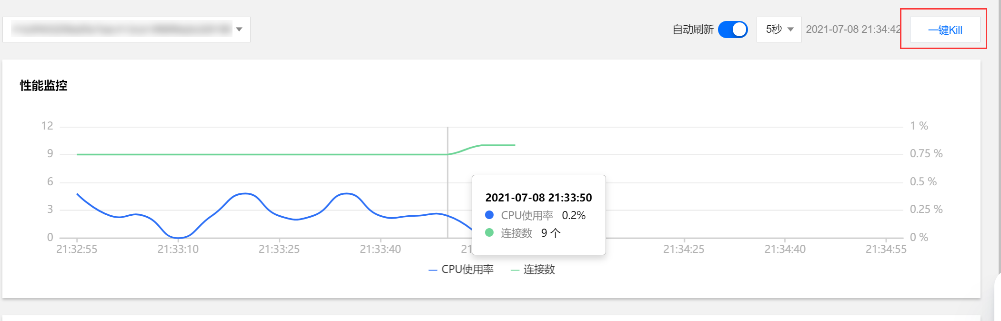Click the 0.75 % right axis label

coord(926,153)
